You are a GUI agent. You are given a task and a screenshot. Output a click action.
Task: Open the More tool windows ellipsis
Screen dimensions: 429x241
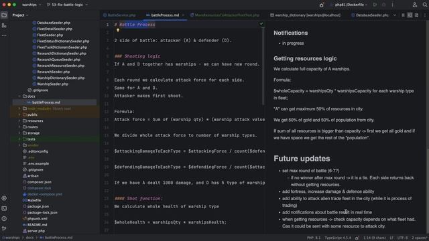(4, 35)
